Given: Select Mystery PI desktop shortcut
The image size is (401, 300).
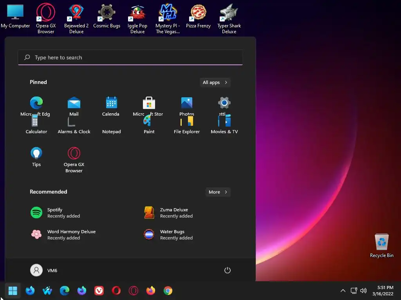Looking at the screenshot, I should [x=168, y=18].
